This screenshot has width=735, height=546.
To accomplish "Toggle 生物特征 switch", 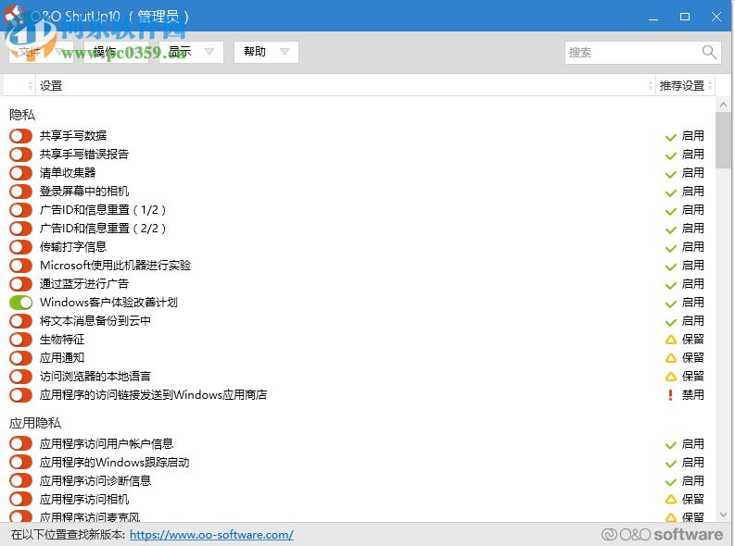I will pyautogui.click(x=20, y=340).
